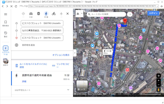
Task: Reload the page
Action: tap(16, 6)
